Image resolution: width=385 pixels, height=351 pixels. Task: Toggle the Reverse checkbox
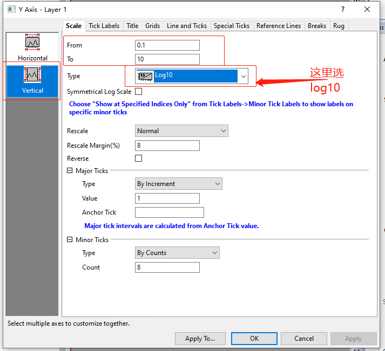pos(139,159)
